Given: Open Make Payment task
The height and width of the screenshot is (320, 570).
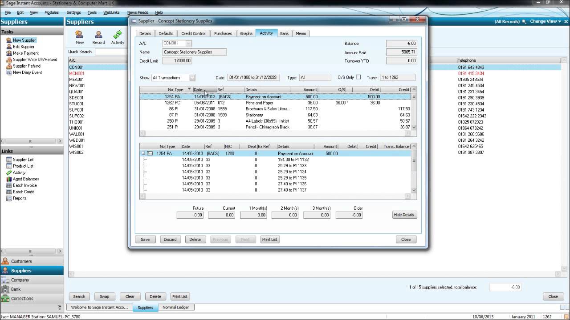Looking at the screenshot, I should (x=26, y=53).
